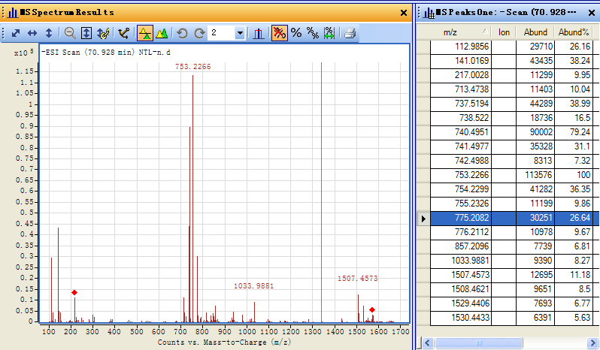Click the linked Y-axis arrows with chain icon

(103, 33)
